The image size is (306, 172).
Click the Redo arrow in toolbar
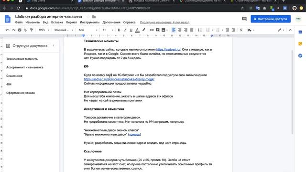tap(13, 30)
